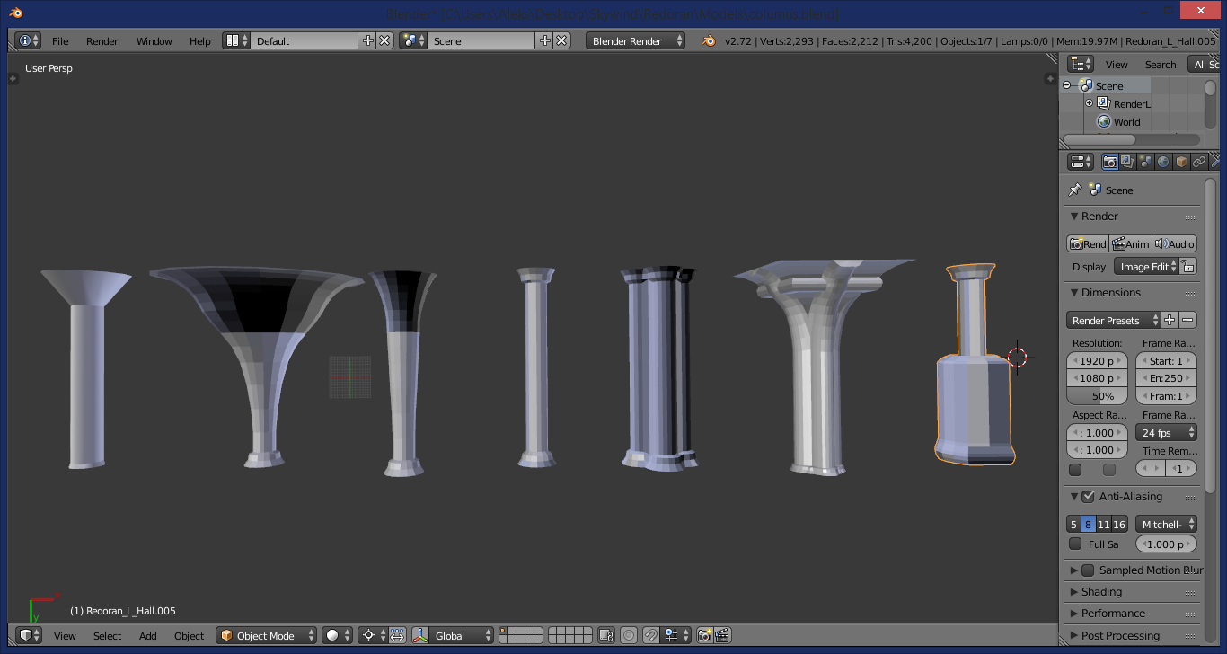Viewport: 1227px width, 654px height.
Task: Click the OpenGL render animation clapper icon
Action: (x=722, y=635)
